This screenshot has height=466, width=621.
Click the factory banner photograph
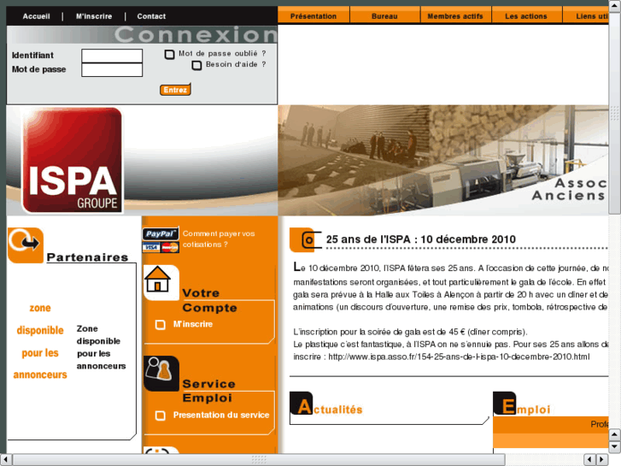pos(443,160)
